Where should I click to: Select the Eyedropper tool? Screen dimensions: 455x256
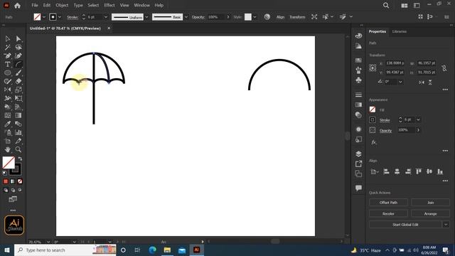(8, 124)
